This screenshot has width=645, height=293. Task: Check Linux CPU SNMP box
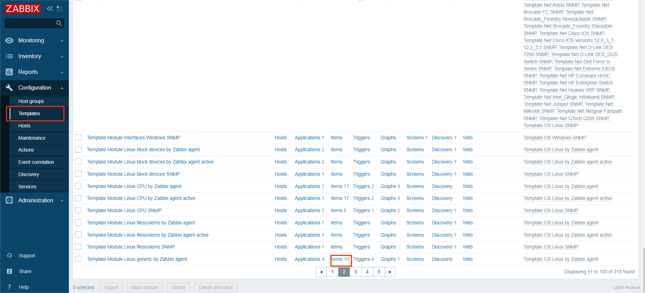tap(78, 210)
